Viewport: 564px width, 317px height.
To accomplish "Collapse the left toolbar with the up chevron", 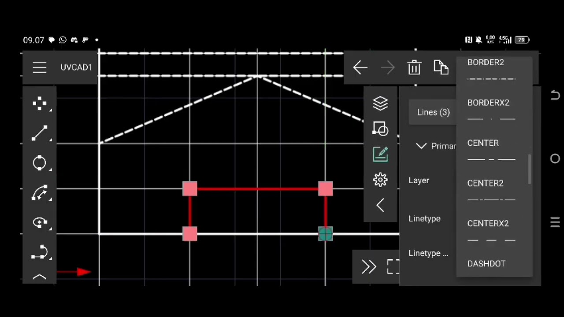I will (40, 277).
